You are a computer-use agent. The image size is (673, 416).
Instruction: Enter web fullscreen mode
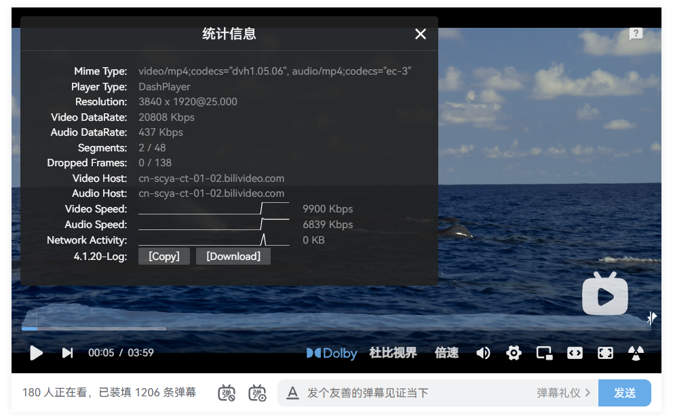point(605,353)
